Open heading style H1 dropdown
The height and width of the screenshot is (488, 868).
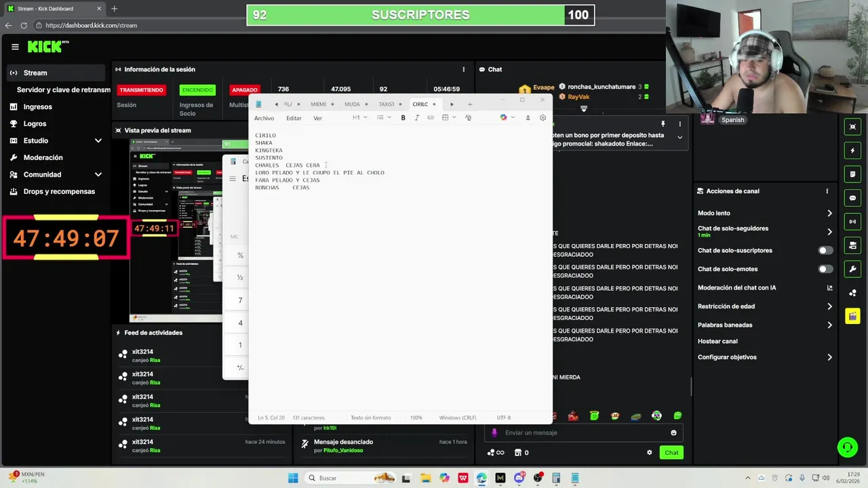coord(359,118)
